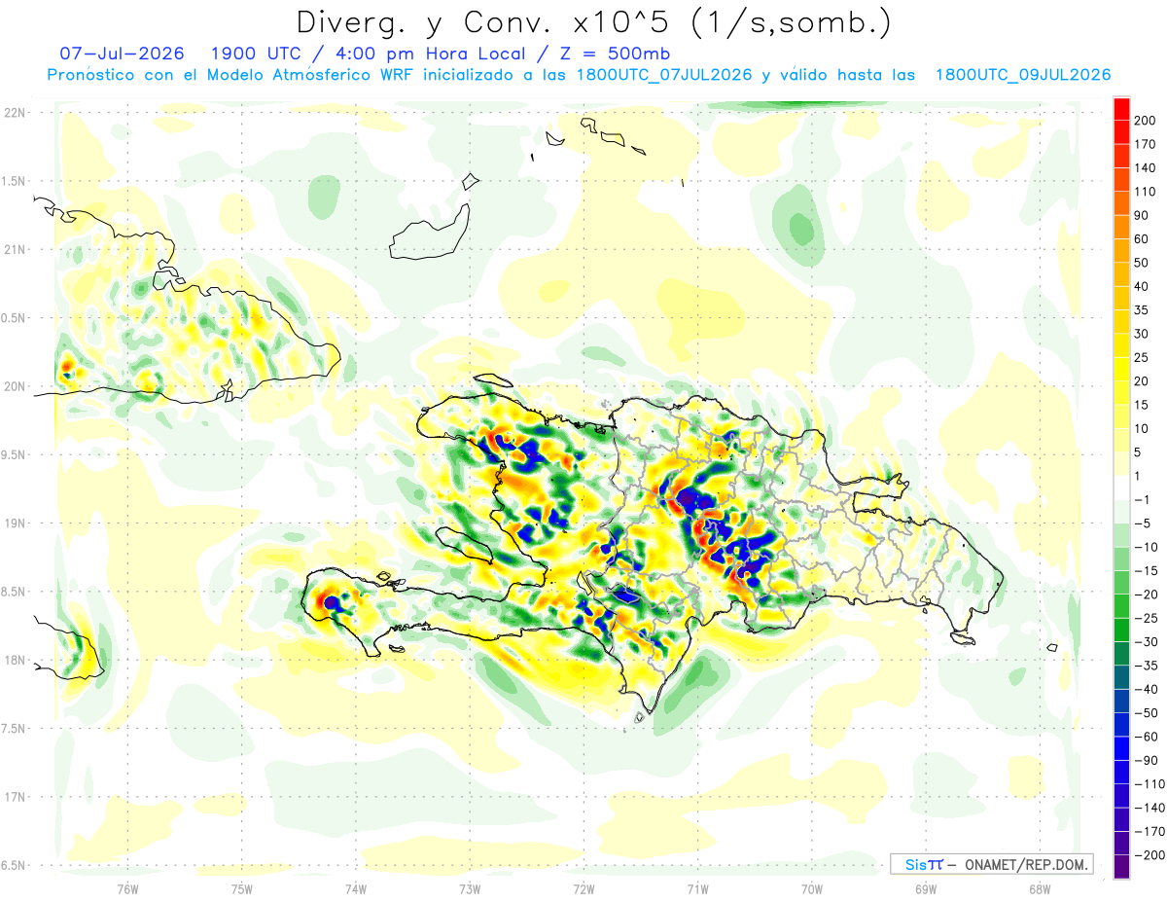Click the 0.5N latitude label
The image size is (1167, 902).
pos(14,318)
